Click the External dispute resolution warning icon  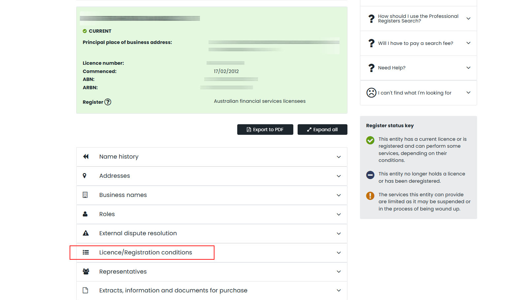pyautogui.click(x=86, y=233)
